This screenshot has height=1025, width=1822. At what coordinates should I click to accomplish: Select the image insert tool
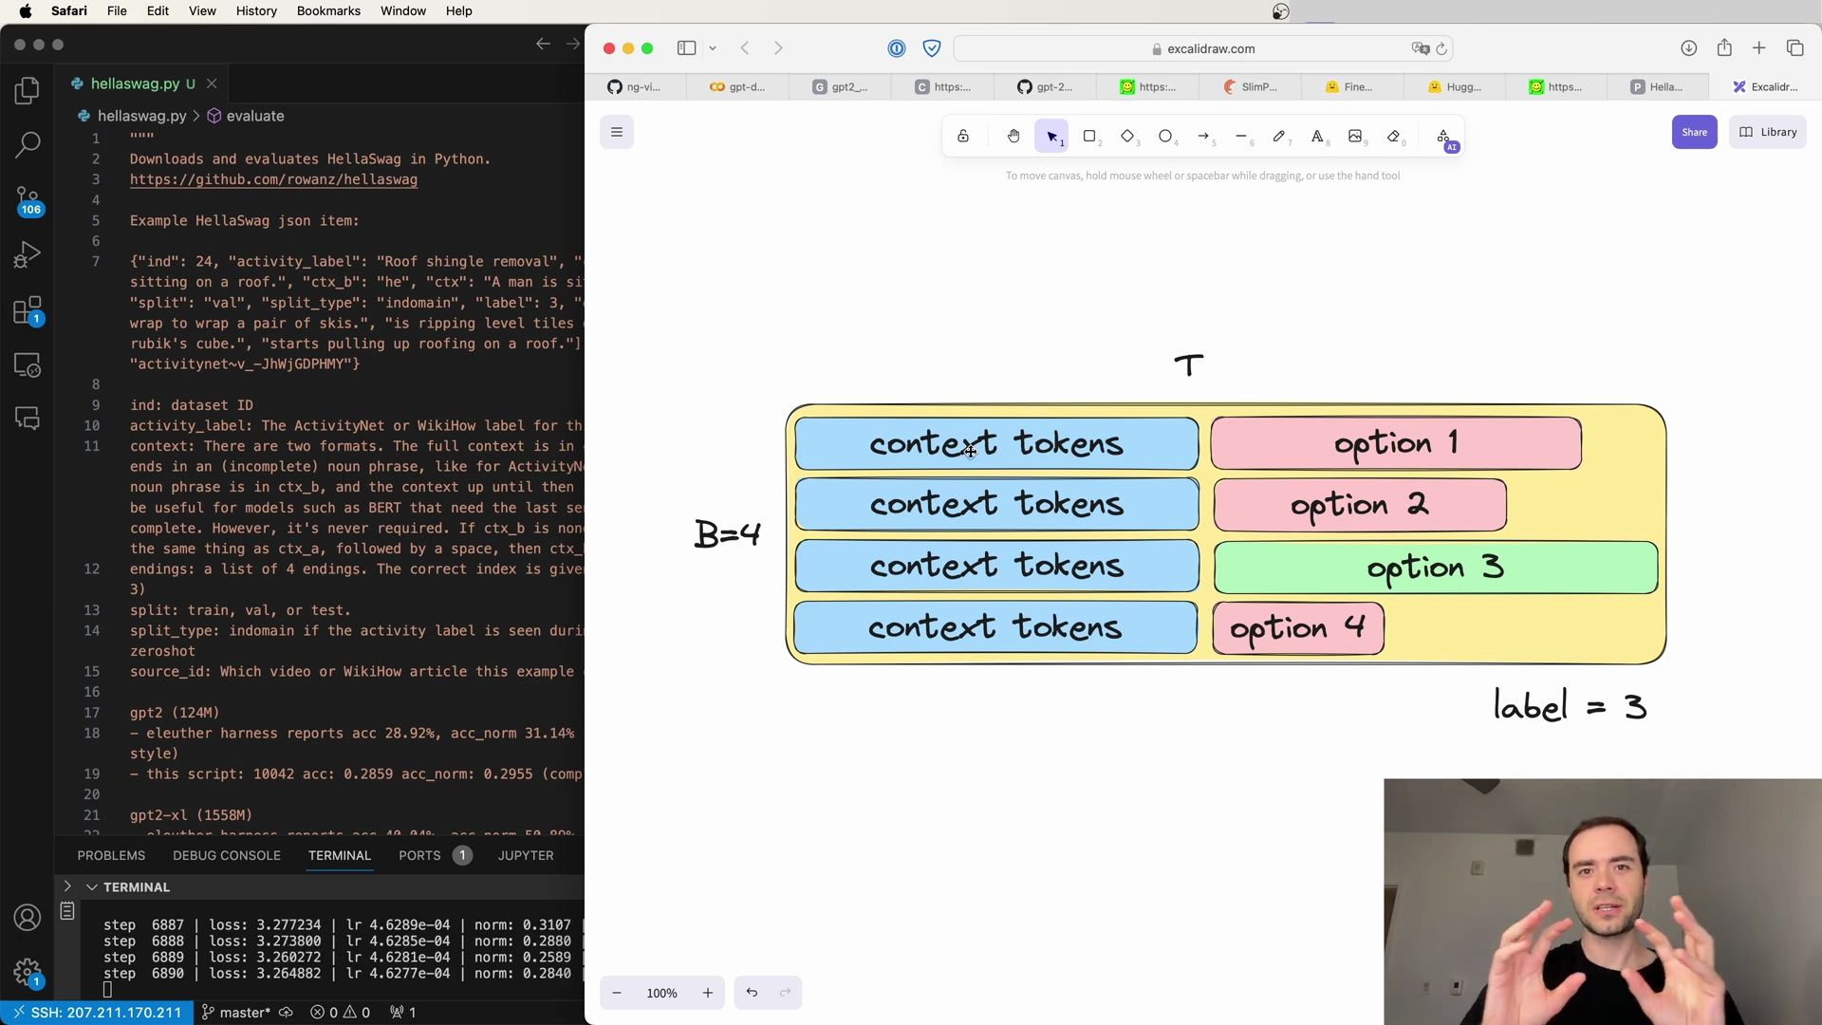pyautogui.click(x=1355, y=137)
